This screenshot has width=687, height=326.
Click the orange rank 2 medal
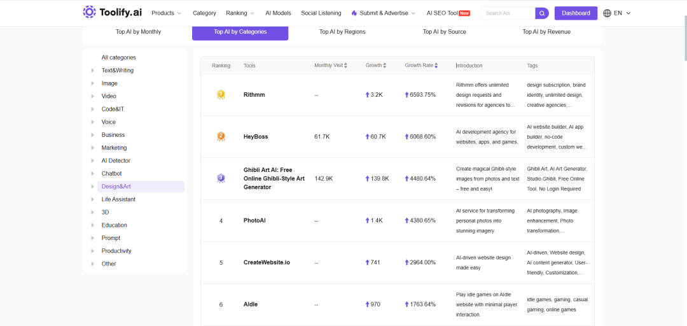pos(221,136)
